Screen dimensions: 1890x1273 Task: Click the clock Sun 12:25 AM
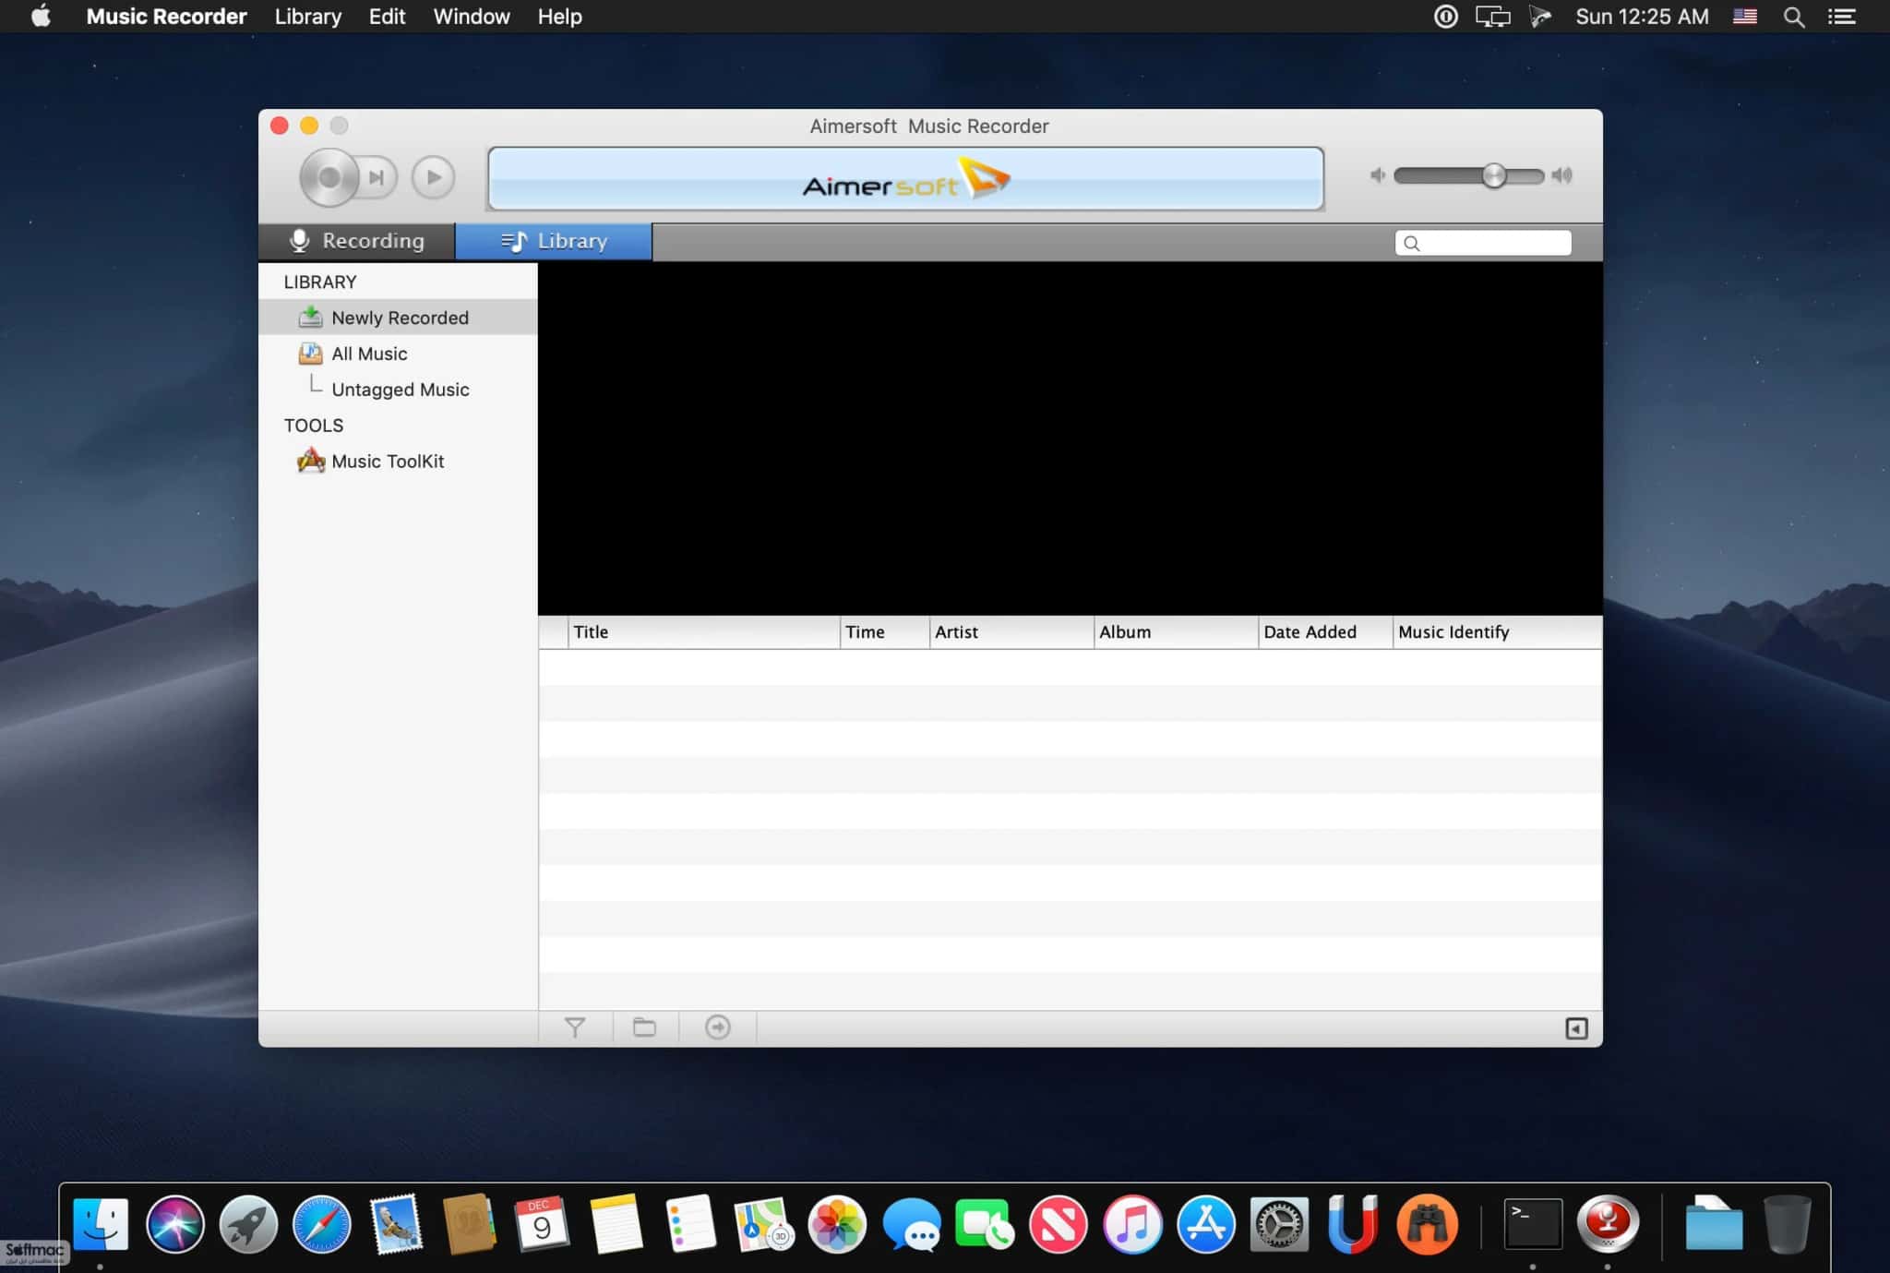[x=1642, y=17]
